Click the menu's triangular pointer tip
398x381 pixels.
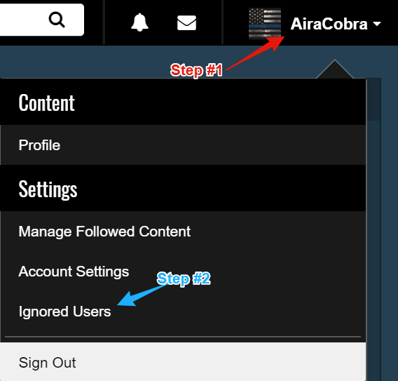pyautogui.click(x=335, y=69)
